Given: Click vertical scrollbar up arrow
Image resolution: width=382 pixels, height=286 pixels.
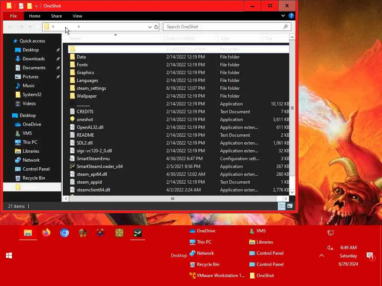Looking at the screenshot, I should tap(292, 37).
